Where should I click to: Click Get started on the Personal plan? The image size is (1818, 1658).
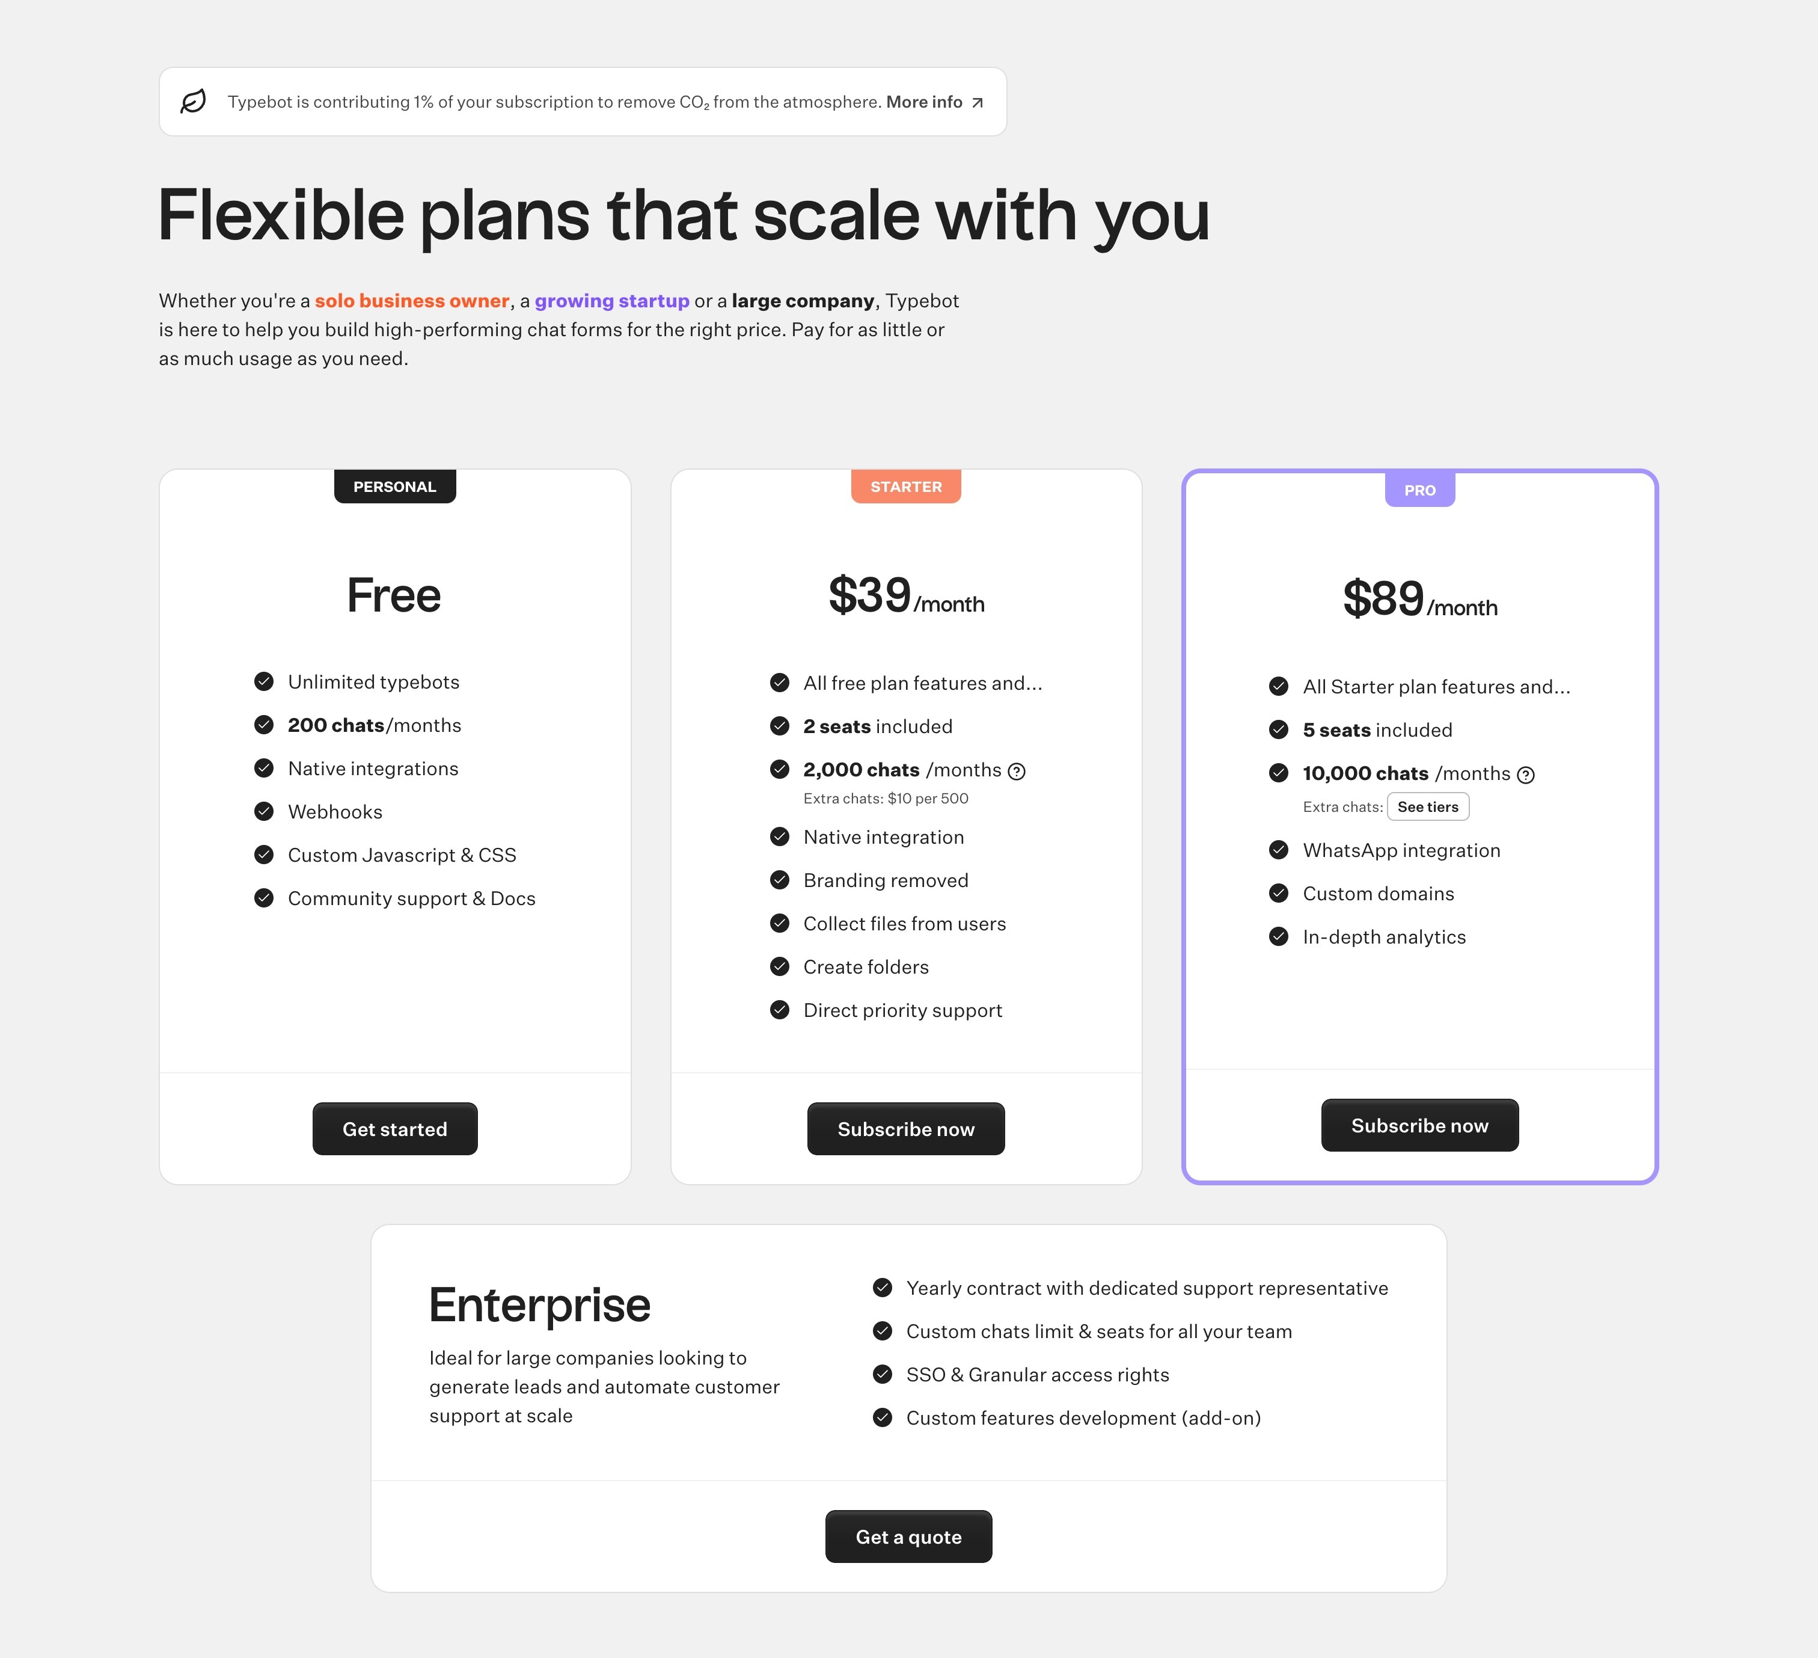coord(395,1128)
